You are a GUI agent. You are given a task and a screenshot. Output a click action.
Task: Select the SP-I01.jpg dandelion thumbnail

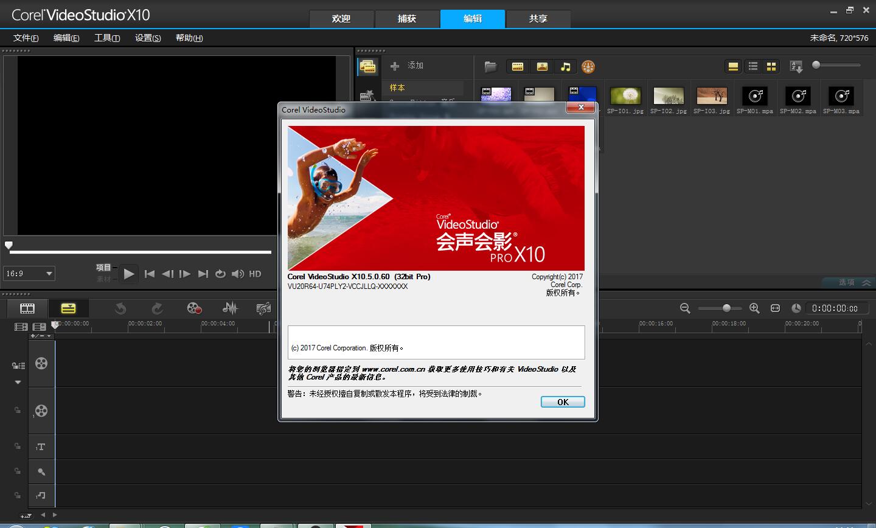625,96
